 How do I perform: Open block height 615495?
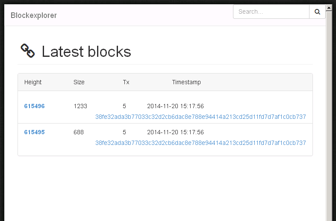click(x=34, y=132)
